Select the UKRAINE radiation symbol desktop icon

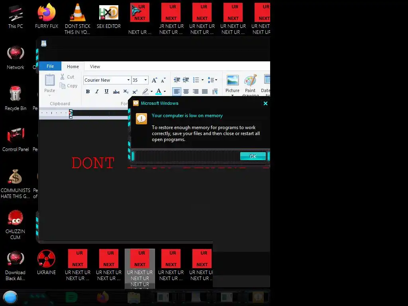[x=46, y=262]
